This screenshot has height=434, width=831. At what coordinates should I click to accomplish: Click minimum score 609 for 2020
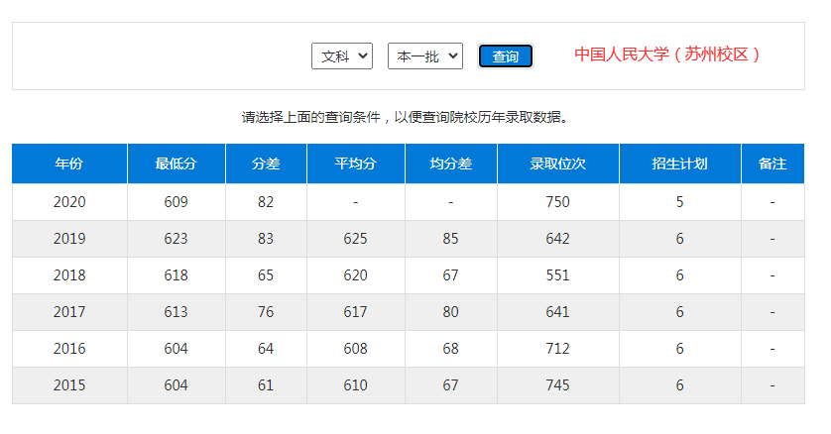coord(176,202)
